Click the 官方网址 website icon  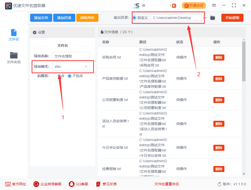pos(8,184)
